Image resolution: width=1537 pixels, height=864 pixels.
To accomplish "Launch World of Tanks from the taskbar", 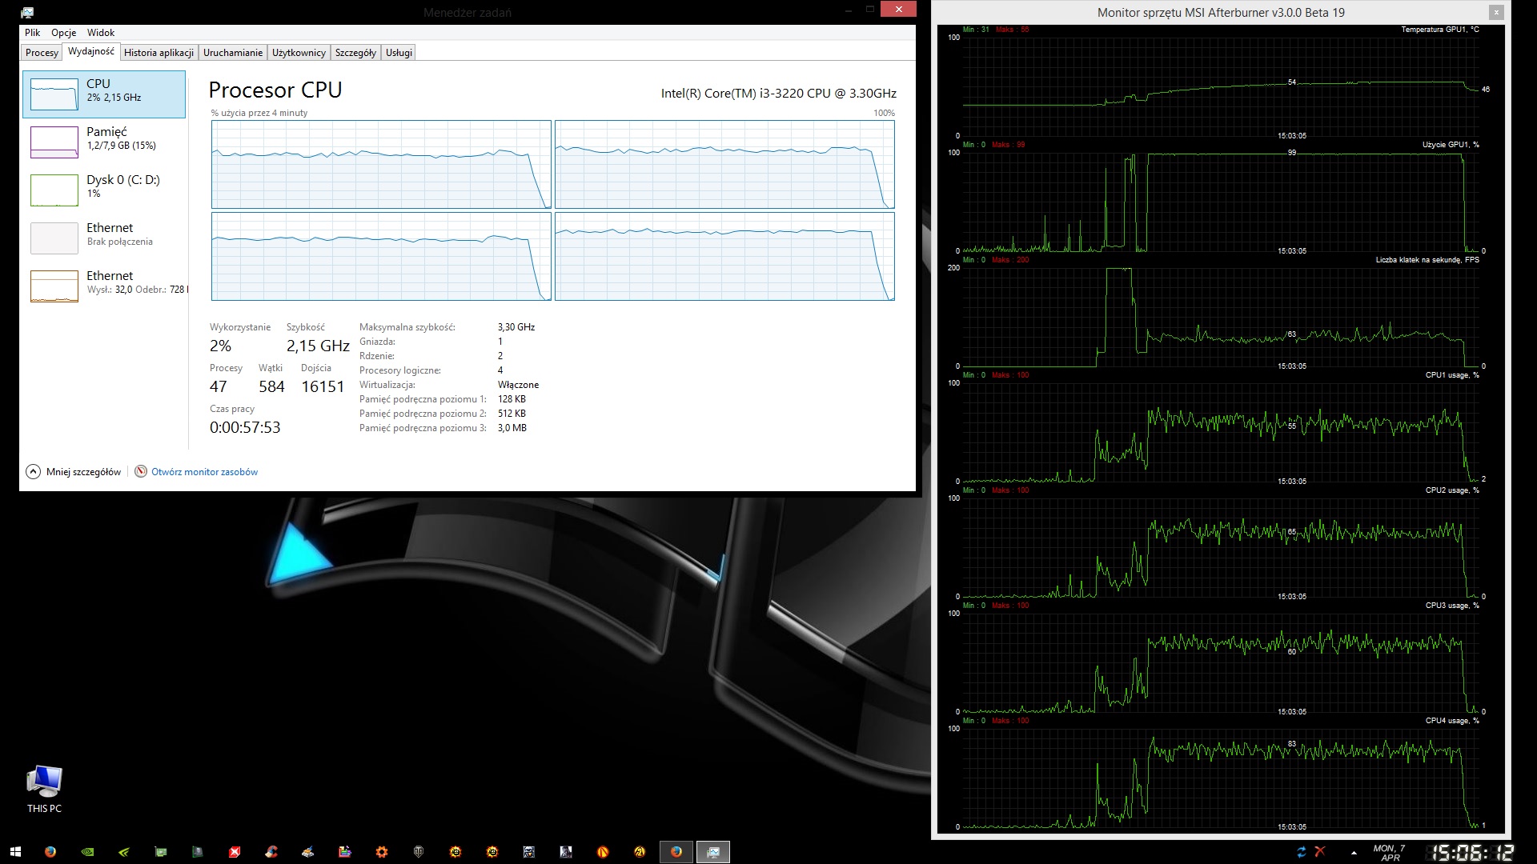I will coord(419,852).
